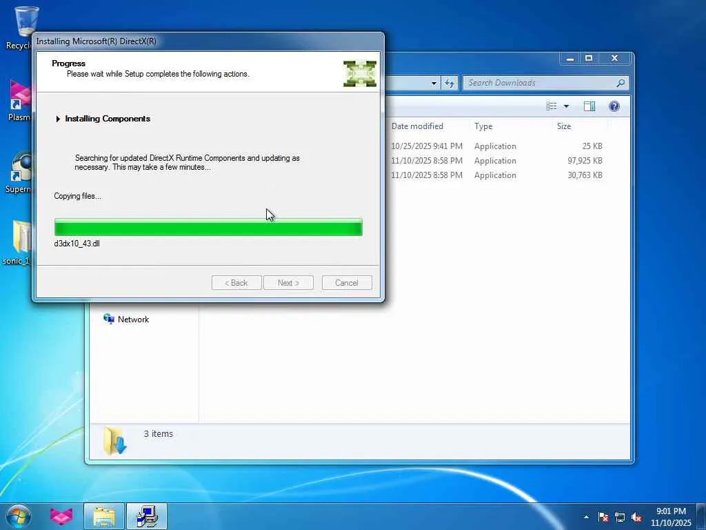Image resolution: width=706 pixels, height=530 pixels.
Task: Click the Cancel button in DirectX setup
Action: (x=347, y=282)
